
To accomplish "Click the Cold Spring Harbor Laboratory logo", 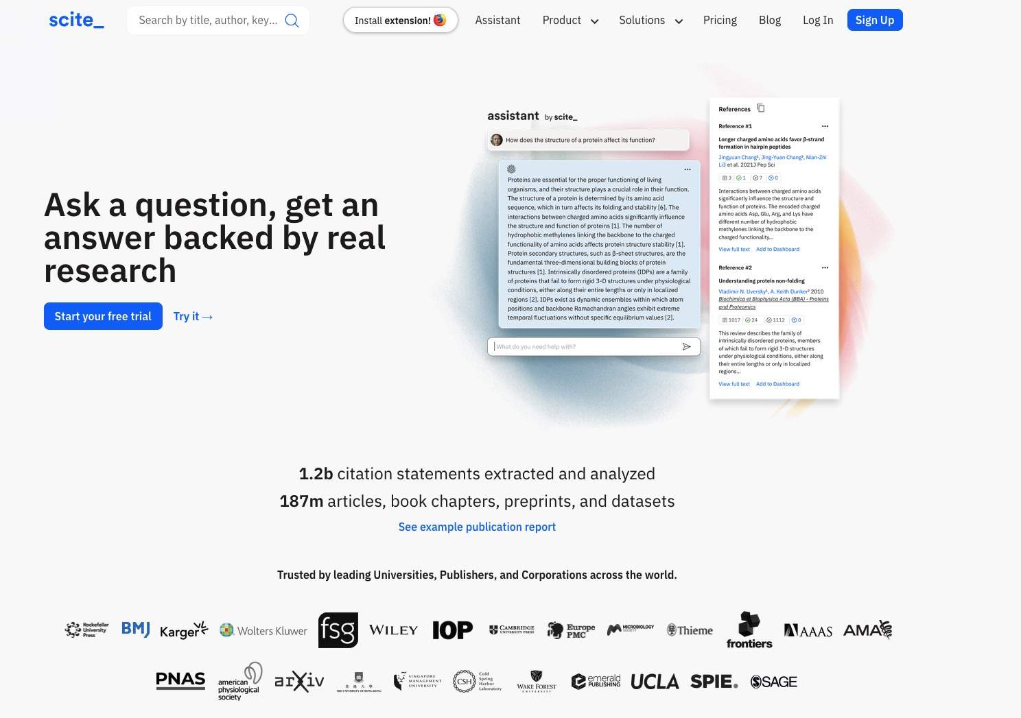I will pyautogui.click(x=478, y=681).
